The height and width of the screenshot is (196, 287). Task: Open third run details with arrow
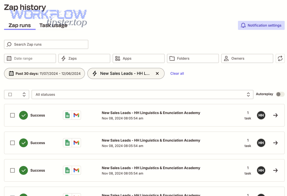click(276, 171)
